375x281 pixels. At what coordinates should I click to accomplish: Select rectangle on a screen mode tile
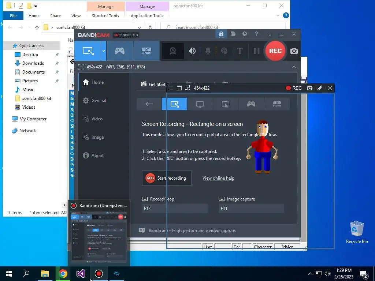[175, 104]
